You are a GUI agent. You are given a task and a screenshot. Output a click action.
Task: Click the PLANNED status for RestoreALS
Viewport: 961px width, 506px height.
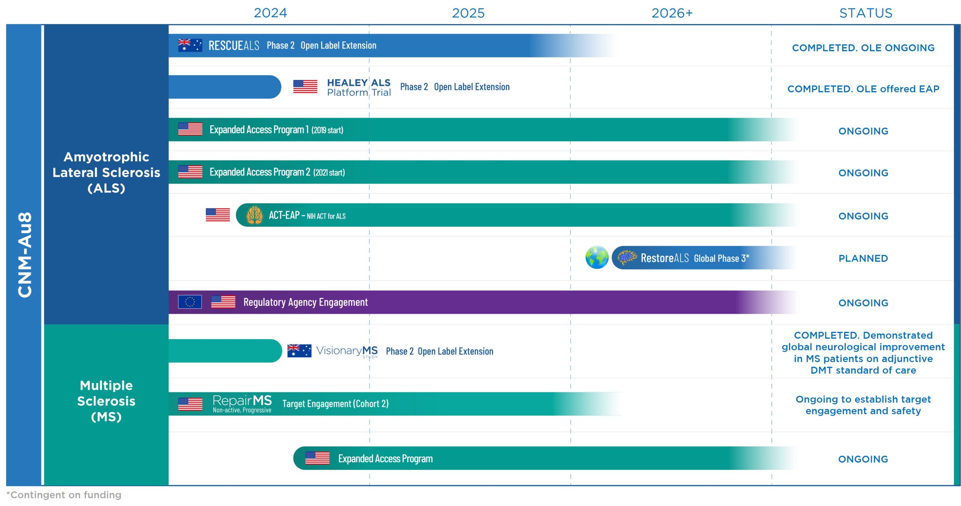(863, 258)
